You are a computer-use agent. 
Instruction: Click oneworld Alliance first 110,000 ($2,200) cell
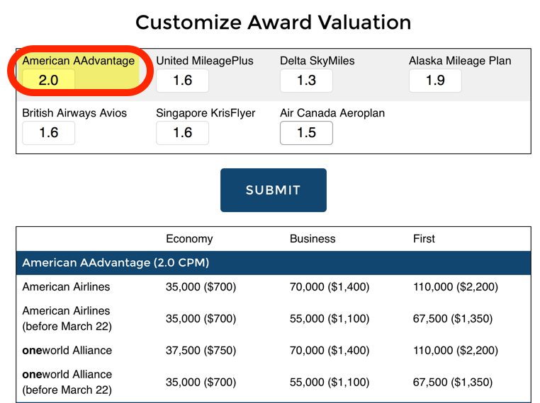(456, 351)
